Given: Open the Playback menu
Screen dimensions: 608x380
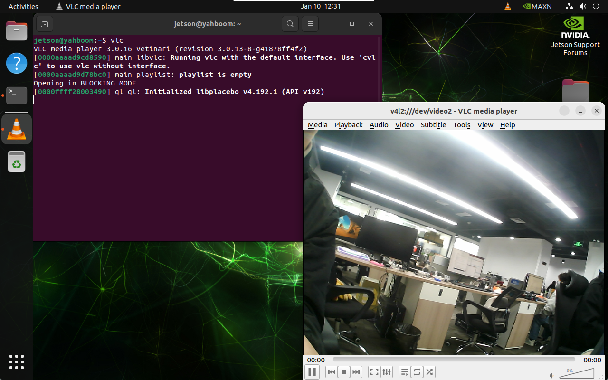Looking at the screenshot, I should pyautogui.click(x=348, y=125).
